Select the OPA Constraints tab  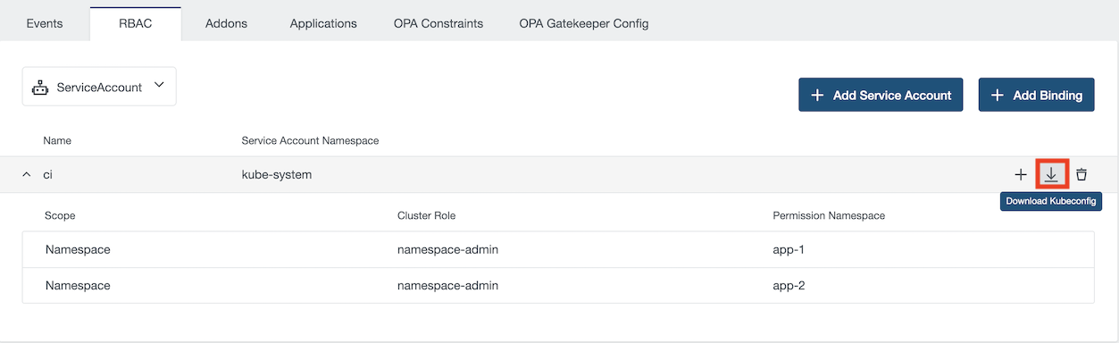tap(438, 23)
